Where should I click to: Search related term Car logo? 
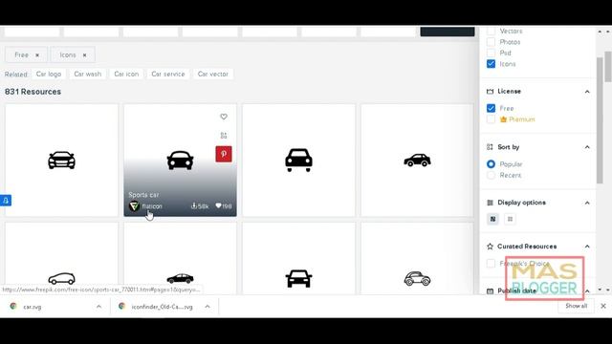coord(49,74)
